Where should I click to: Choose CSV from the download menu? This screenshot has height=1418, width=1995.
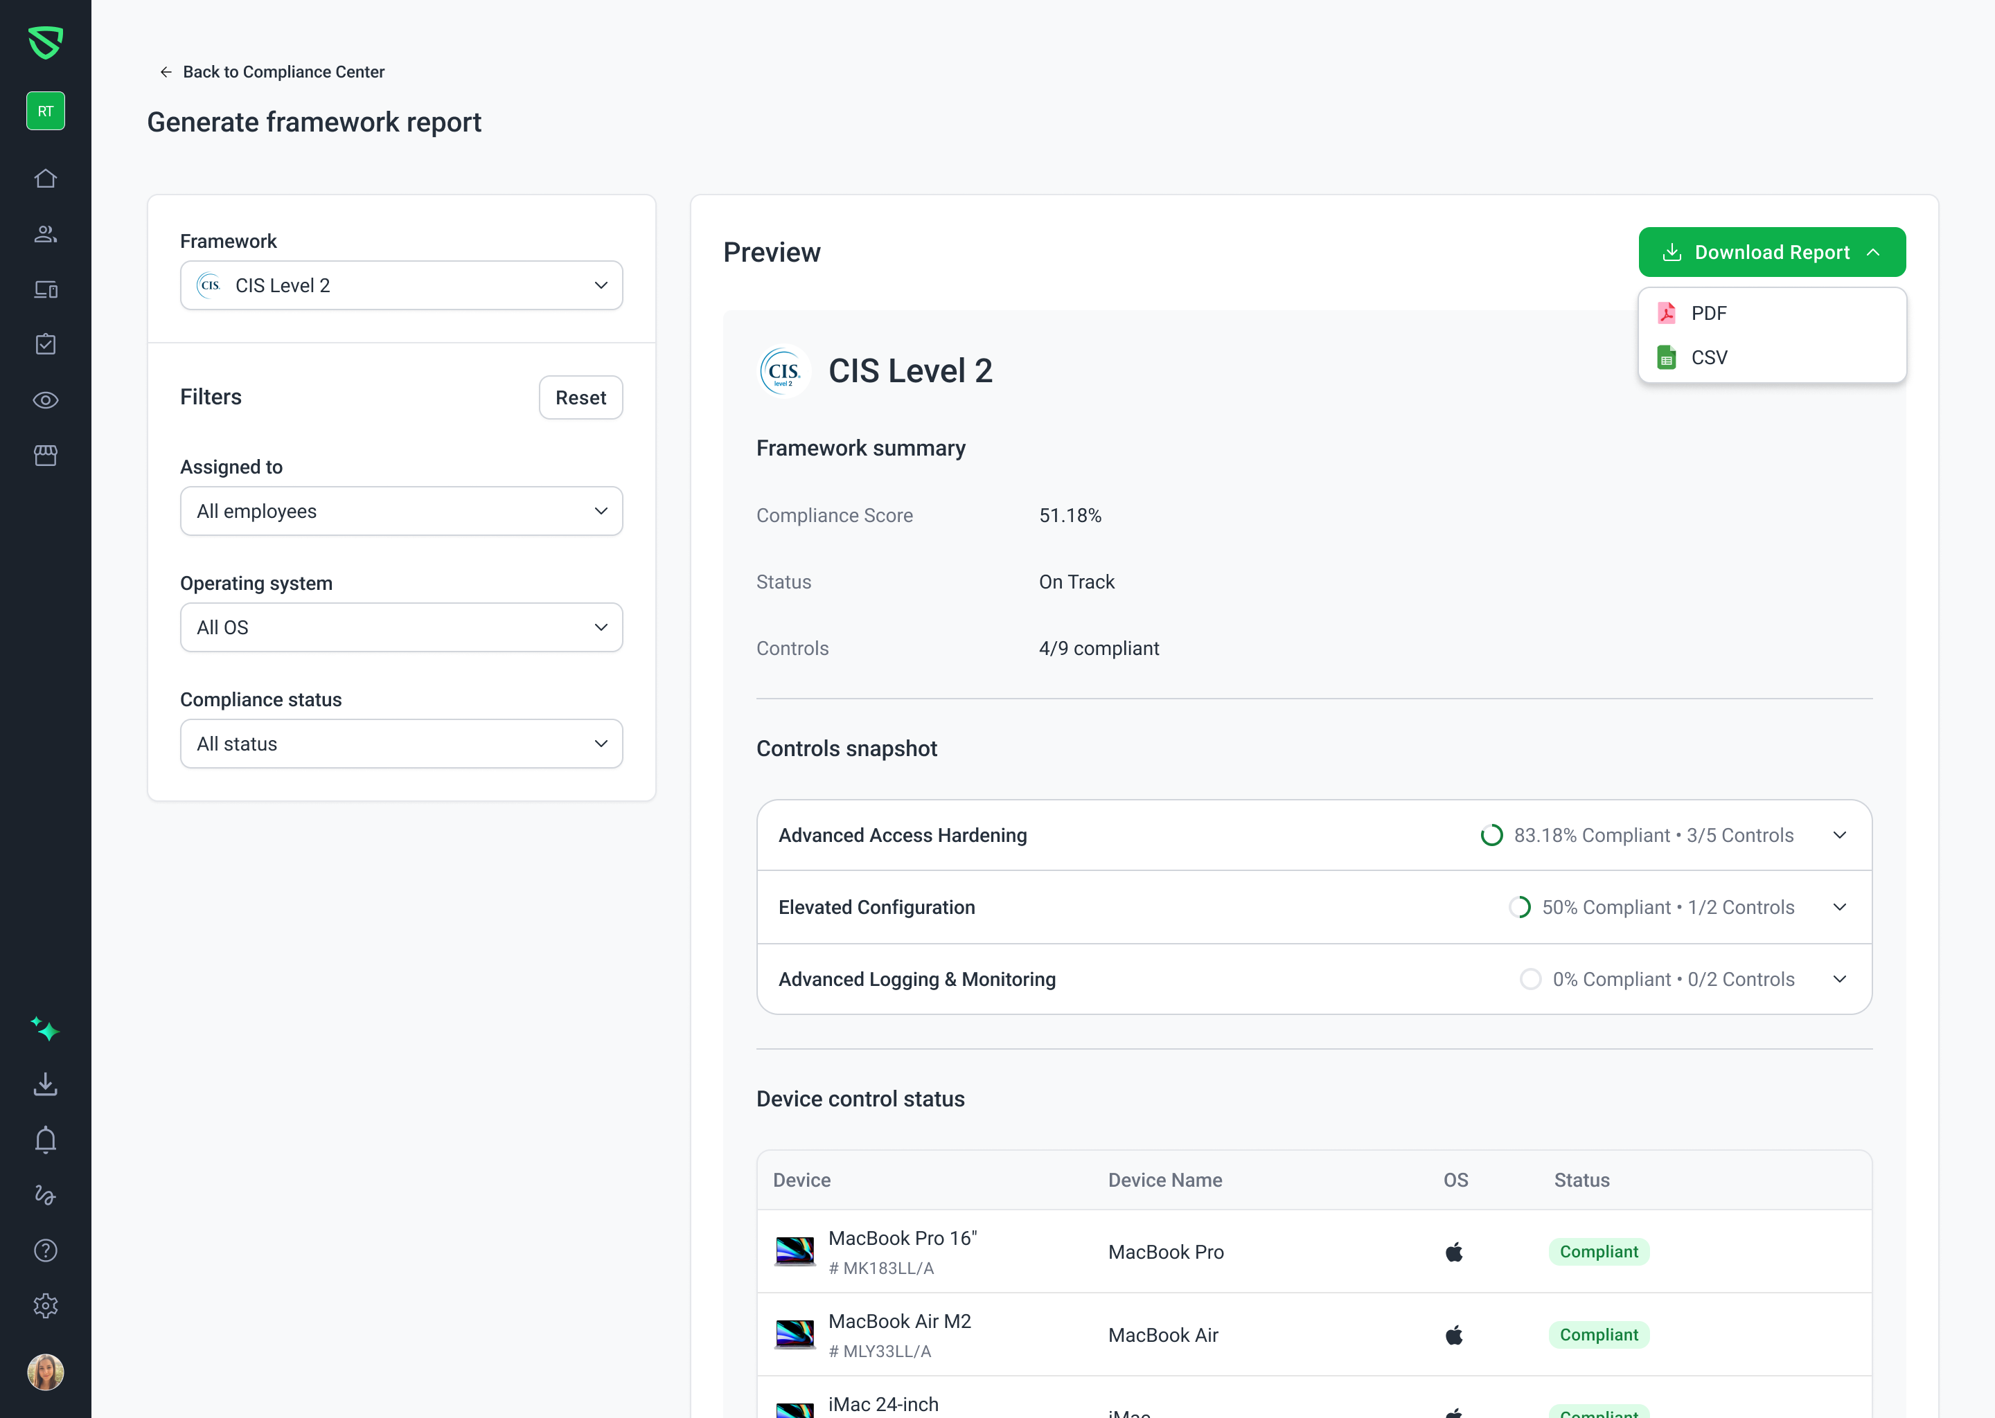tap(1771, 357)
